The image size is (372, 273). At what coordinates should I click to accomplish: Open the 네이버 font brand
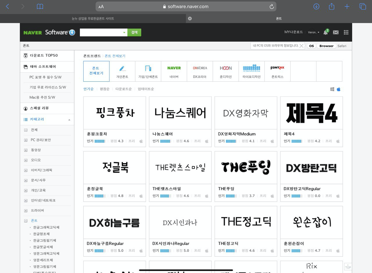click(174, 71)
